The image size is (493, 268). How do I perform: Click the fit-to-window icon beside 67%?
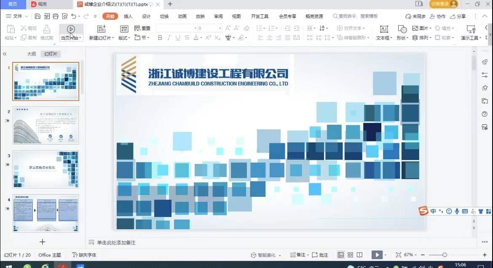coord(398,255)
